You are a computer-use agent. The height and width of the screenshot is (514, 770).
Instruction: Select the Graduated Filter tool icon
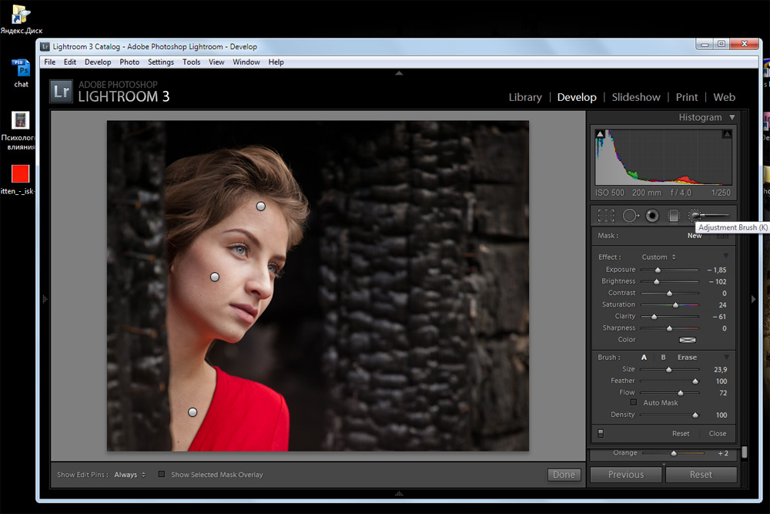[x=674, y=216]
